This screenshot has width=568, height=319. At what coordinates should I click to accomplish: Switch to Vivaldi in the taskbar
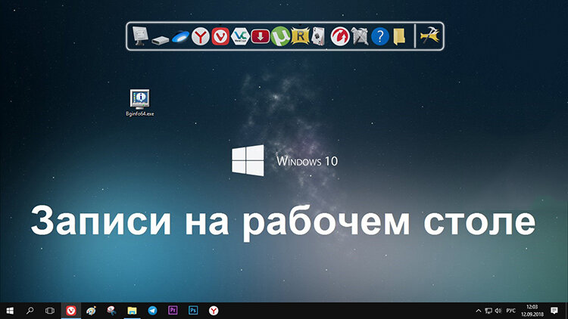point(71,311)
